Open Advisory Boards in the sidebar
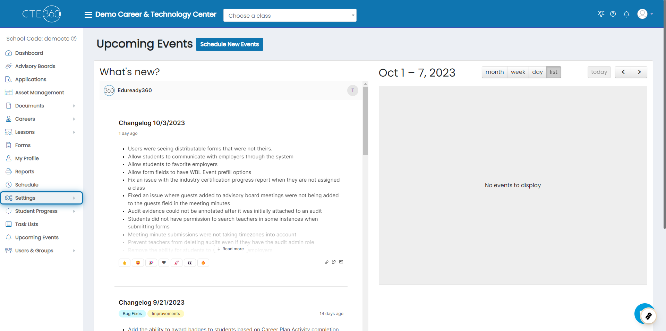The height and width of the screenshot is (331, 666). pos(35,66)
